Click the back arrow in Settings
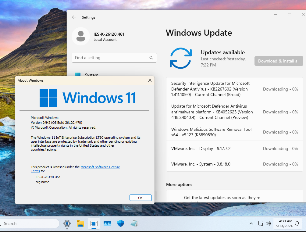 click(x=74, y=17)
